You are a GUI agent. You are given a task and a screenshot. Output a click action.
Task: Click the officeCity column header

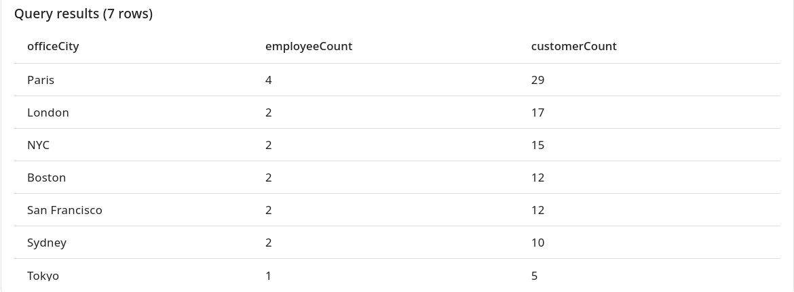point(53,46)
